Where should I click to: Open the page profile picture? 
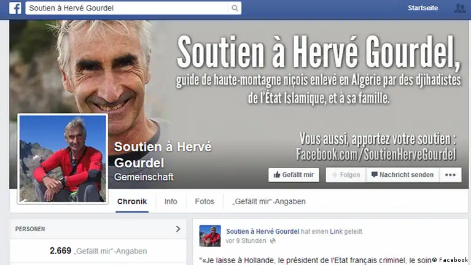(x=63, y=159)
